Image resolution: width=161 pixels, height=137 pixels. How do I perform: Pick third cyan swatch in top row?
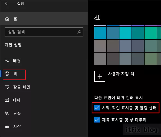point(125,33)
